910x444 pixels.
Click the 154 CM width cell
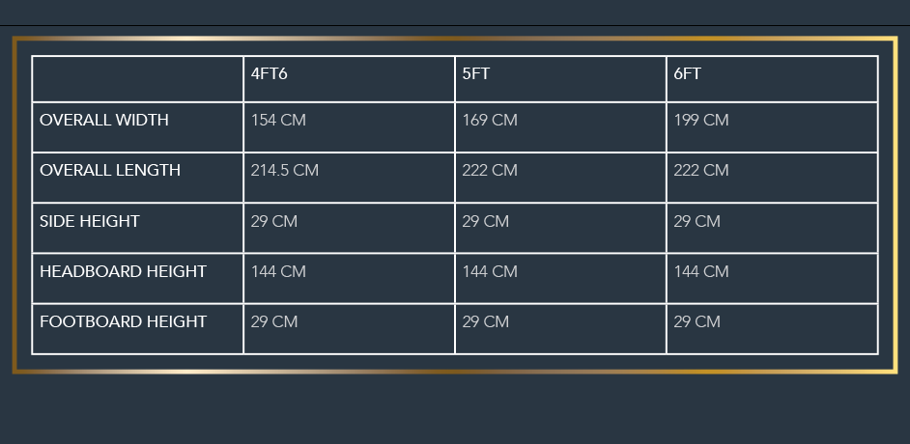(x=278, y=121)
